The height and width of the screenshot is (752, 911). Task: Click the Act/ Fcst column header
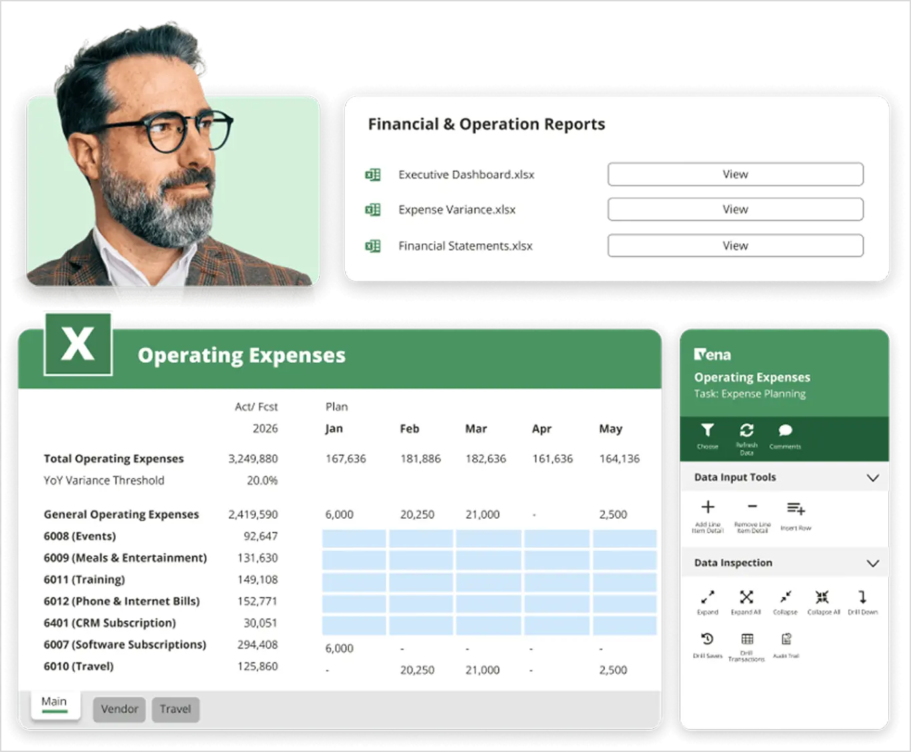[x=256, y=407]
